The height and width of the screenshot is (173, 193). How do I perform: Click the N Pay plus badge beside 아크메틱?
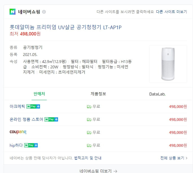tap(33, 106)
